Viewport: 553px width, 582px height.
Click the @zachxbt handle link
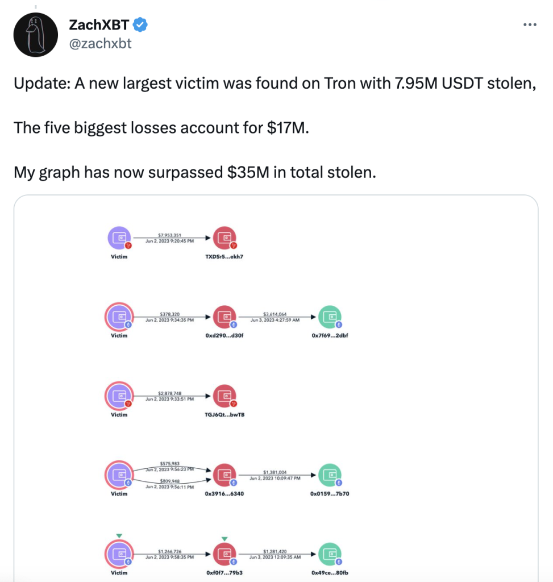(100, 43)
